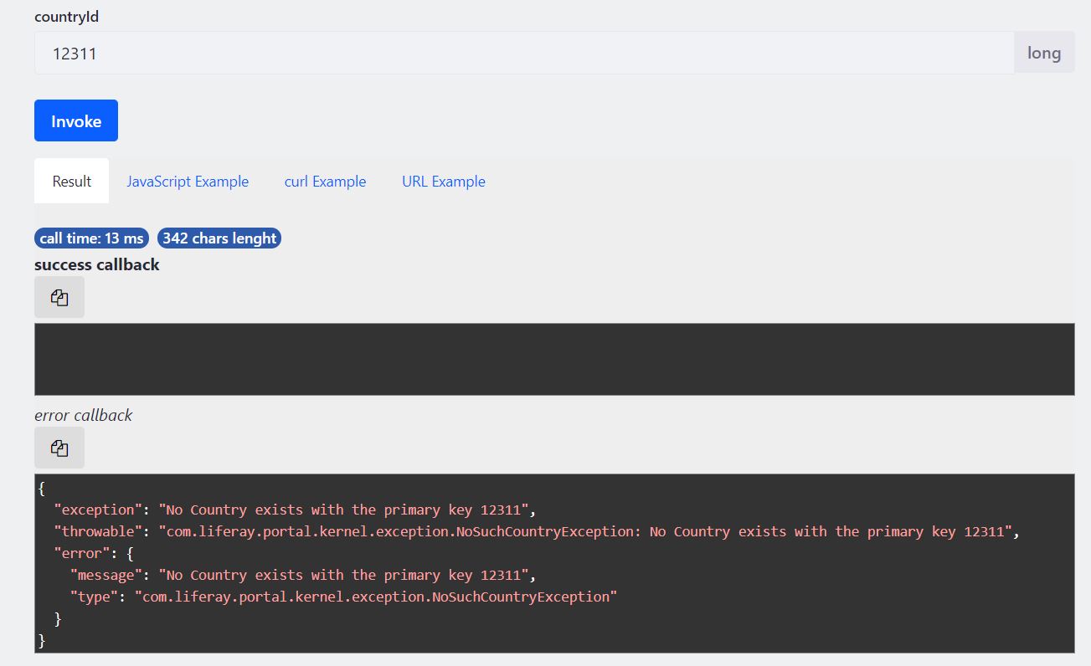1091x666 pixels.
Task: Open the curl Example tab
Action: (x=325, y=181)
